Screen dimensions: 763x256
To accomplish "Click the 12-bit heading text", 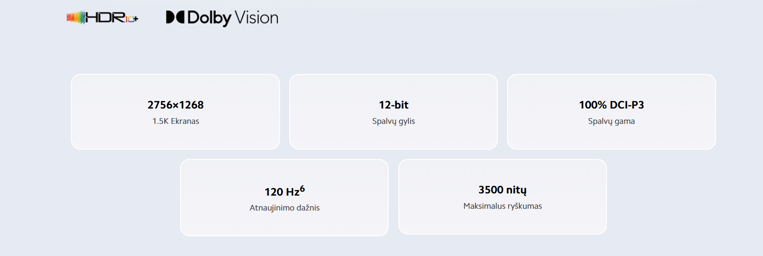I will [x=394, y=105].
